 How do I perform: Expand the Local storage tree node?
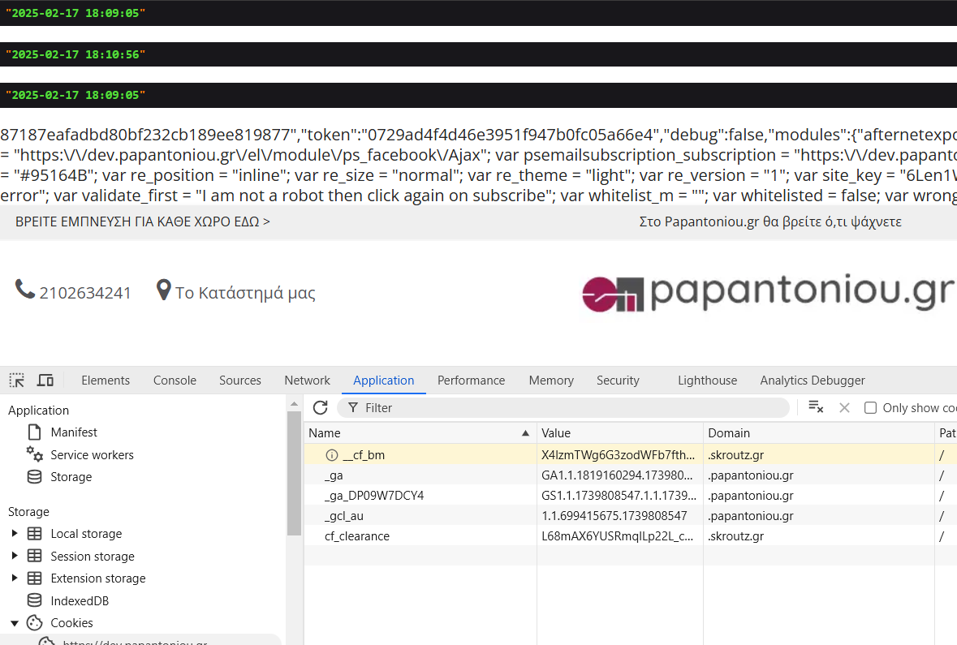(x=15, y=533)
